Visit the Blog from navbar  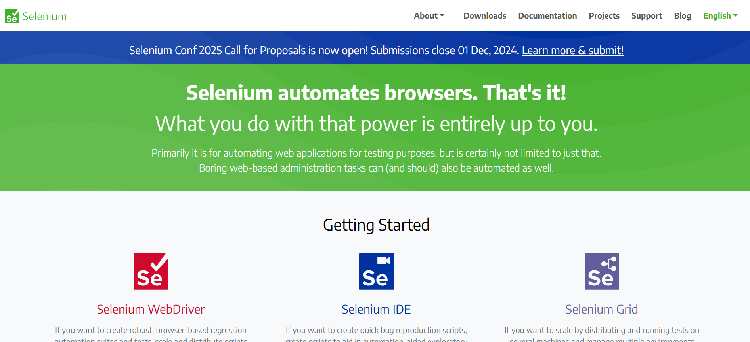click(x=683, y=16)
